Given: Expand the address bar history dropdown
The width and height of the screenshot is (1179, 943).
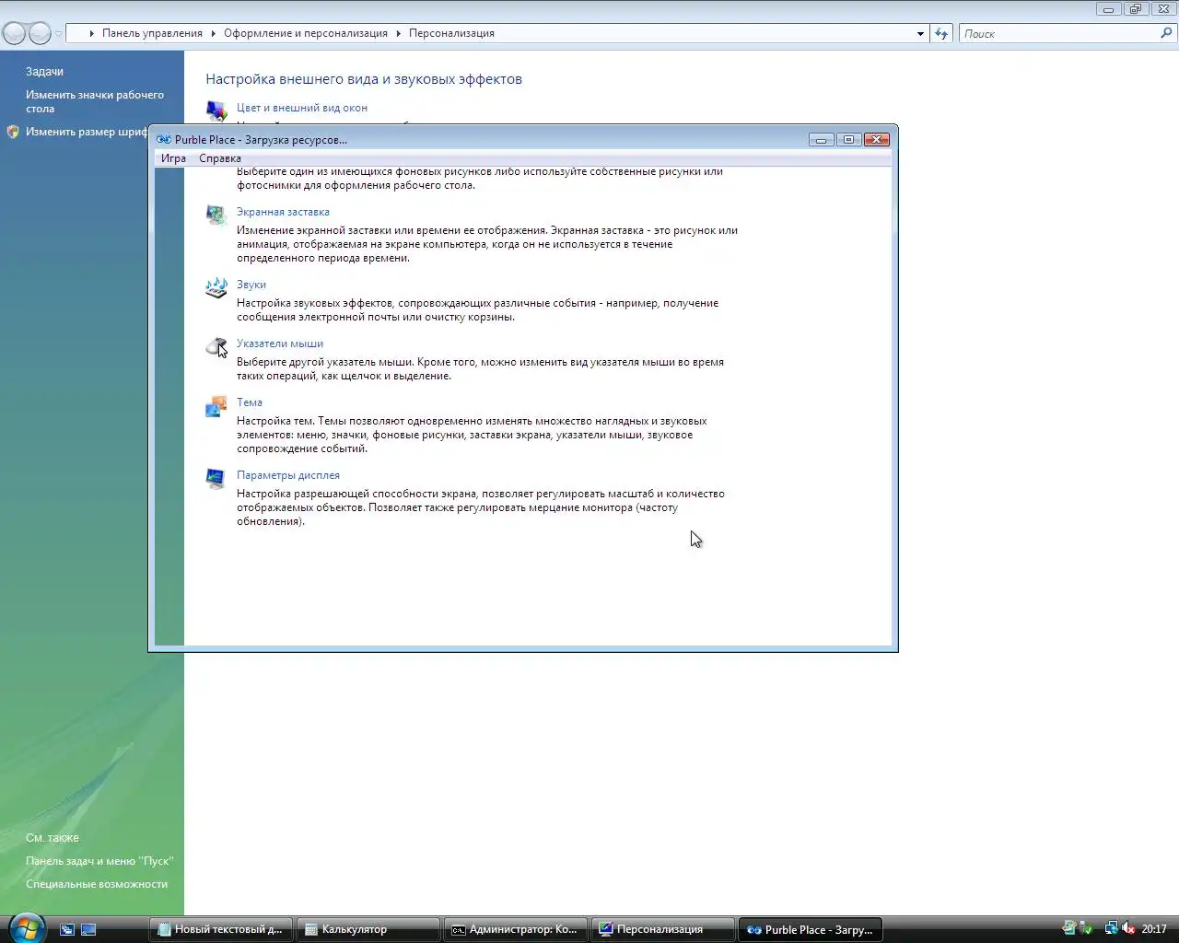Looking at the screenshot, I should [x=920, y=34].
